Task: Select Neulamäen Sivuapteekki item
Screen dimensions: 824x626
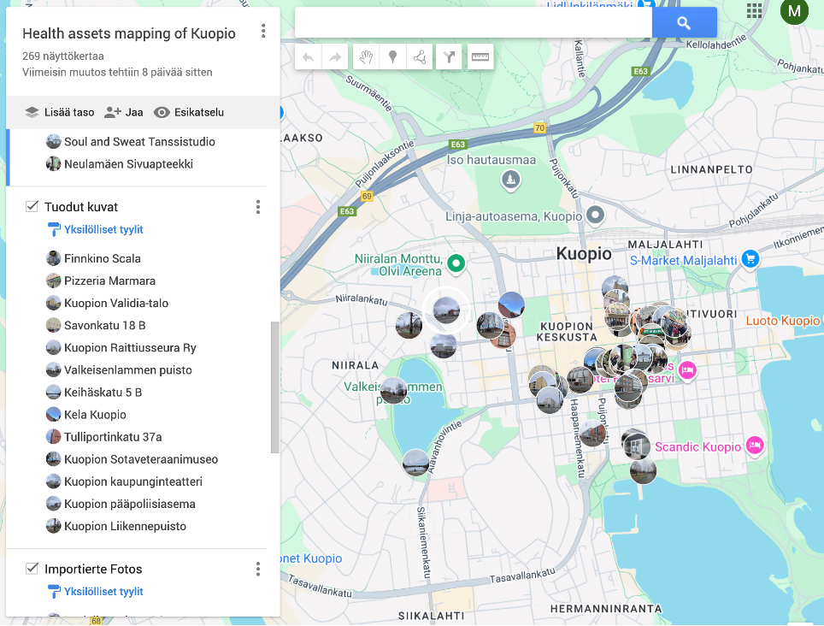Action: (x=128, y=164)
